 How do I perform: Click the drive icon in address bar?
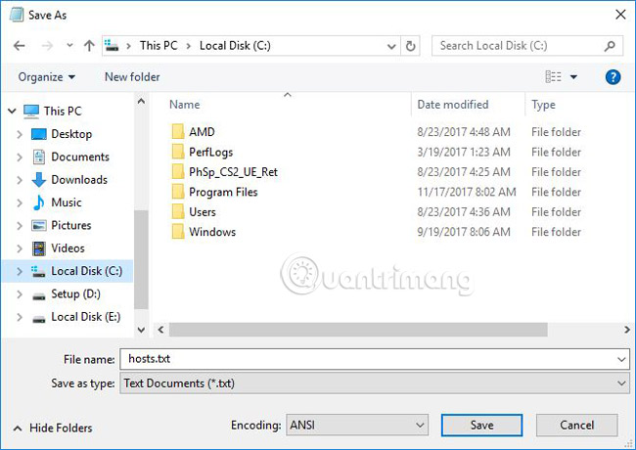[112, 45]
